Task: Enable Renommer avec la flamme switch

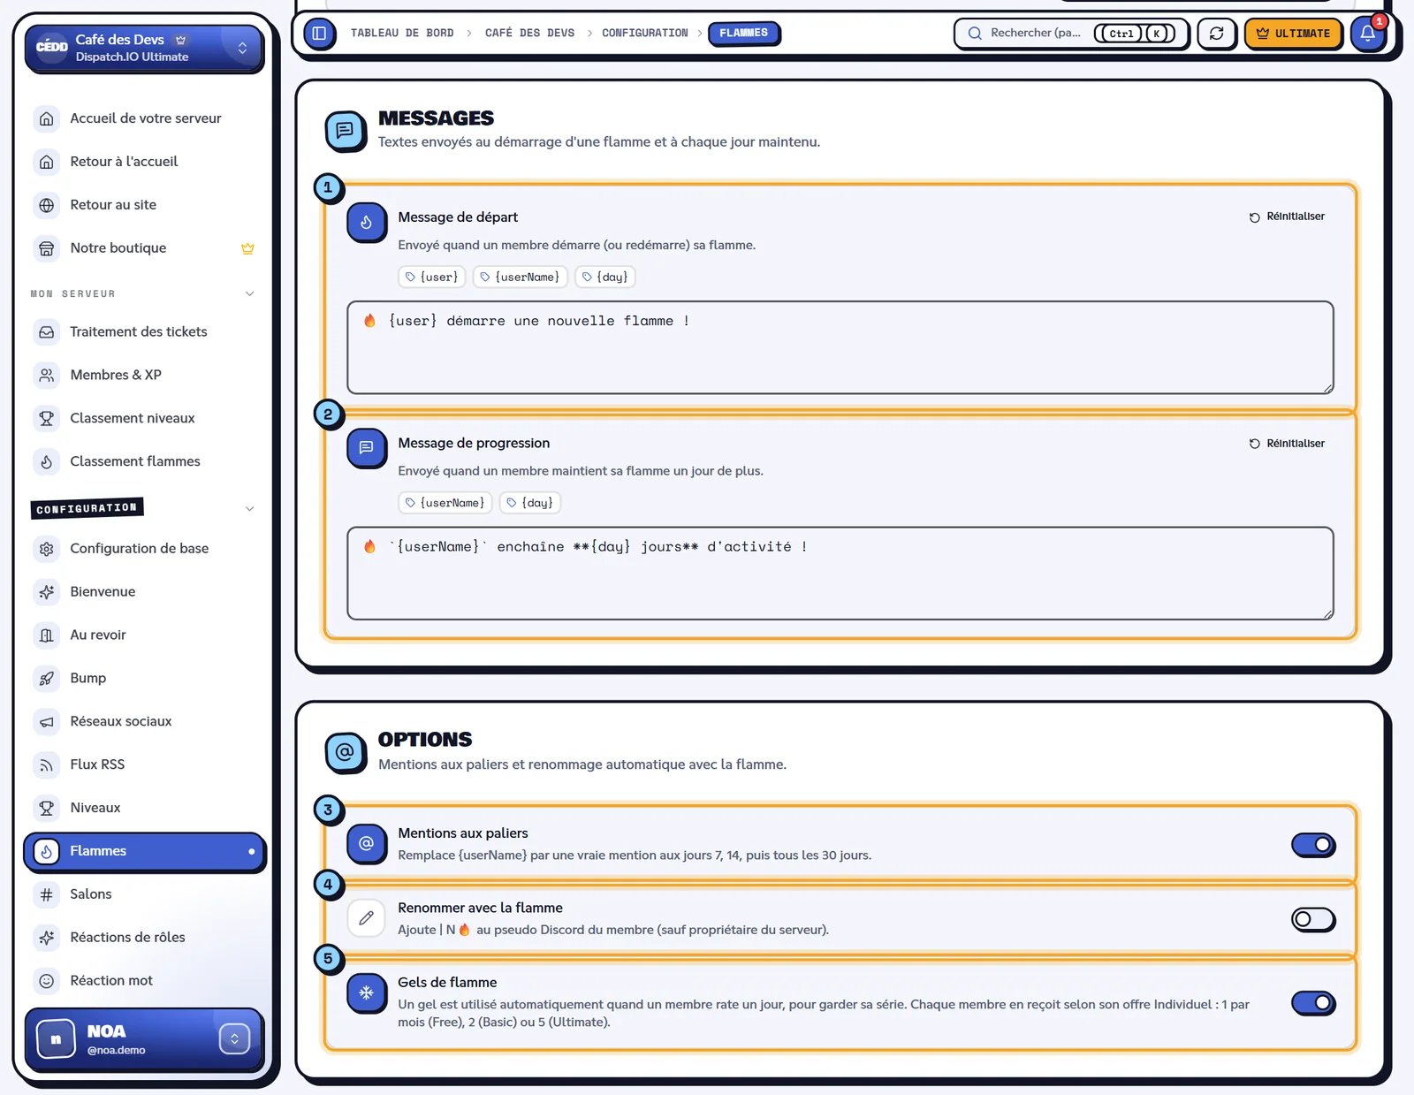Action: click(1313, 919)
